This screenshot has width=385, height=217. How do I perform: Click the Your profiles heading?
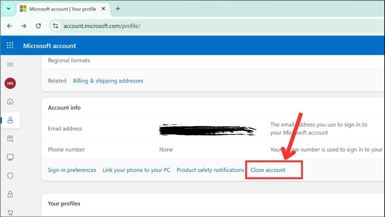point(64,204)
